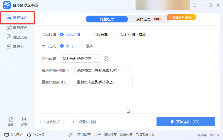Click the VIP badge on 后台连点
The image size is (223, 140).
[x=157, y=19]
